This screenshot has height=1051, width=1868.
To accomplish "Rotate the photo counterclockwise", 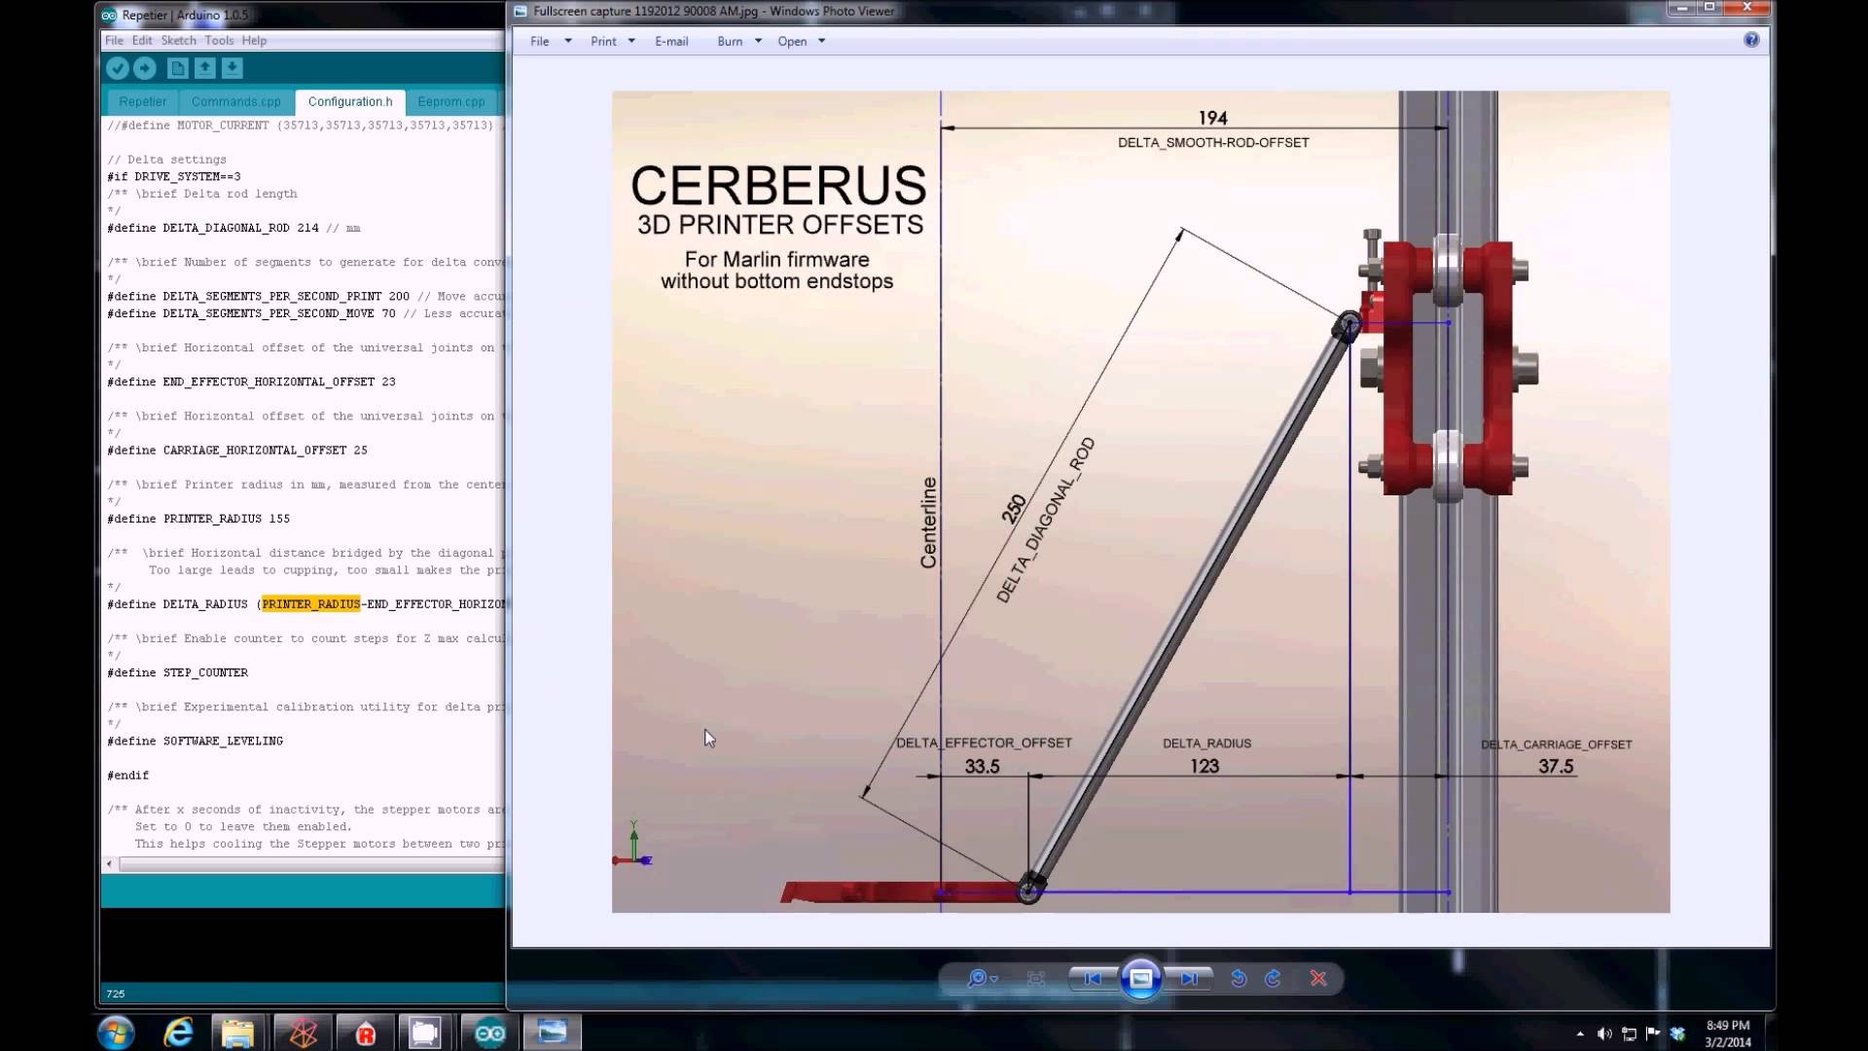I will point(1239,978).
